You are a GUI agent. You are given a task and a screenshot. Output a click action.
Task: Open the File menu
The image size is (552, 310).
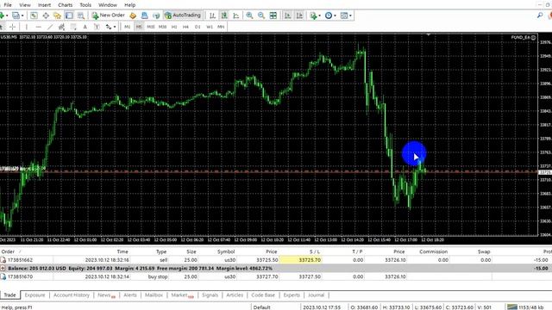8,5
